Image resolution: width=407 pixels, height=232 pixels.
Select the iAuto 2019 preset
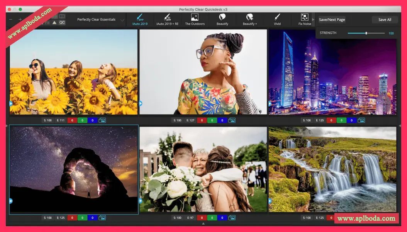tap(140, 19)
